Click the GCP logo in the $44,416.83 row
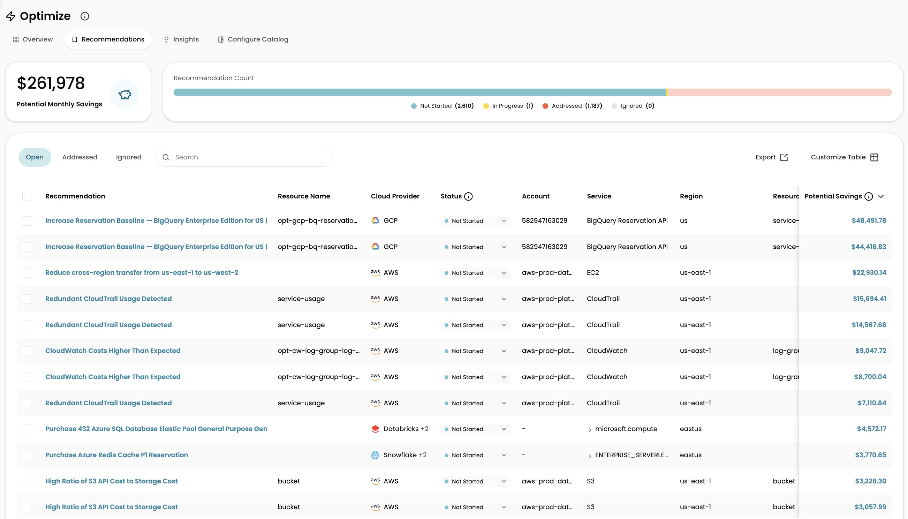 coord(375,247)
